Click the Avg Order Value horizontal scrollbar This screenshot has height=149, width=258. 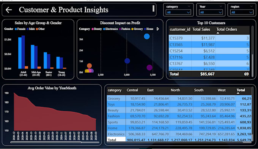(46, 142)
